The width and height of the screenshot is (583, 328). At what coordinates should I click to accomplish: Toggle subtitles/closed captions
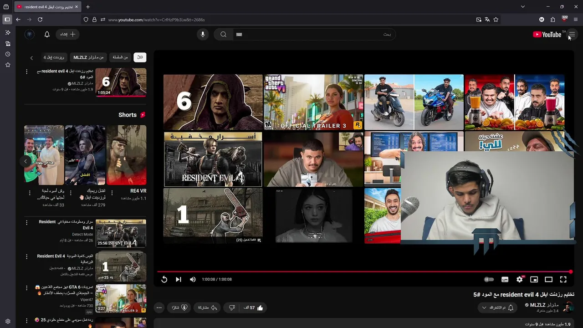coord(505,279)
